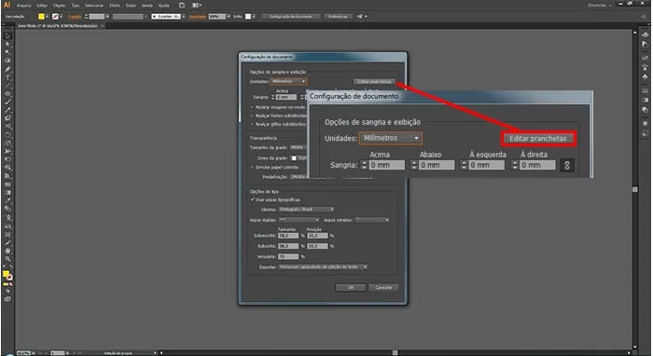This screenshot has width=653, height=356.
Task: Click the Cancelar button
Action: pyautogui.click(x=383, y=287)
